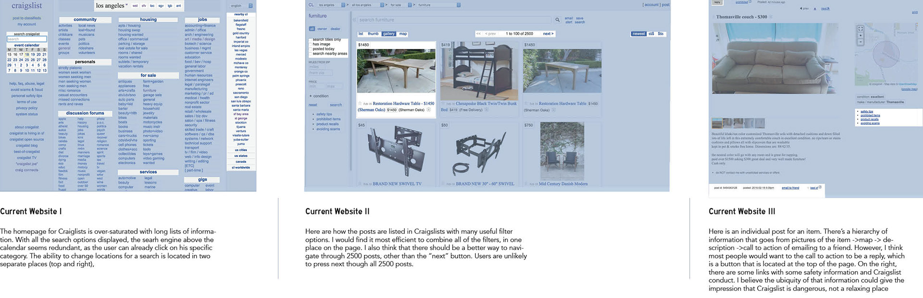923x298 pixels.
Task: Click 'email to friend' on the couch post
Action: click(x=790, y=188)
